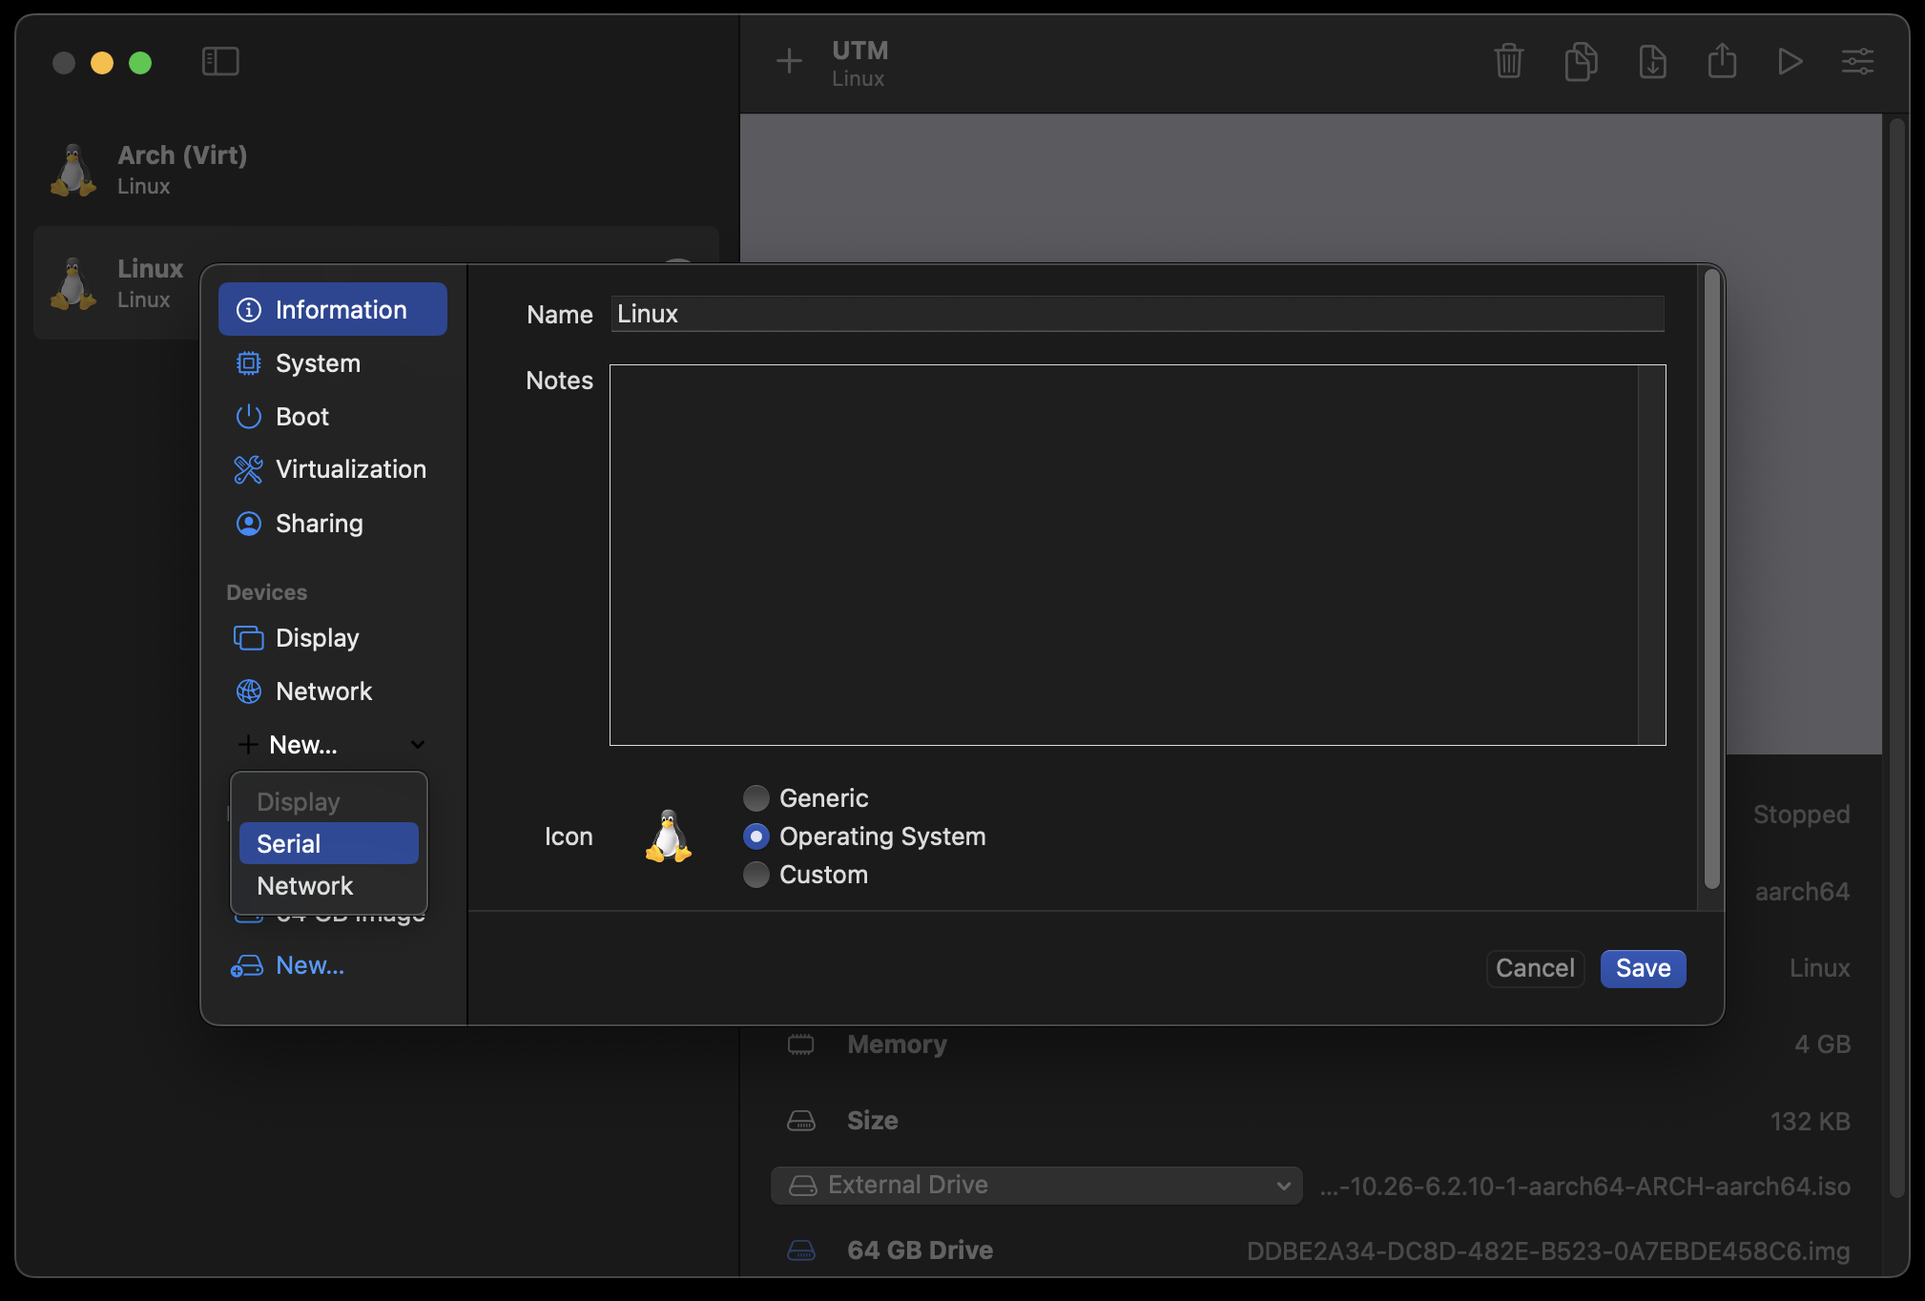Open VM settings via the sliders icon

click(1857, 62)
